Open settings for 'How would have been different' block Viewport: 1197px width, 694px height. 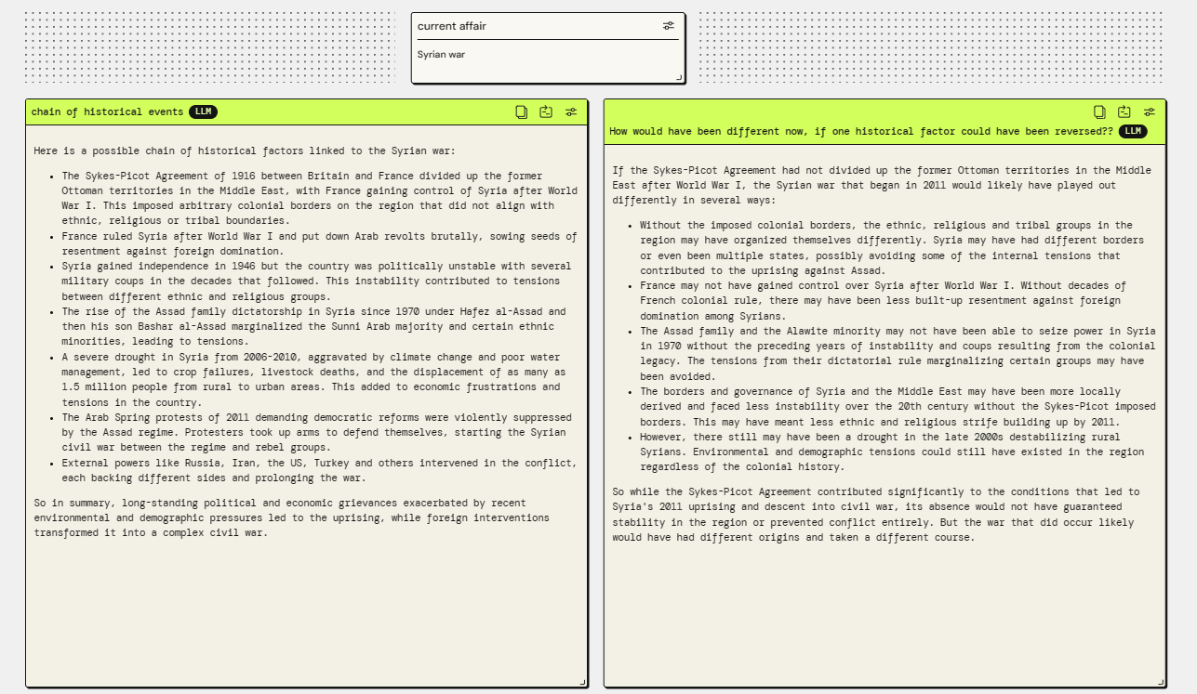1150,111
